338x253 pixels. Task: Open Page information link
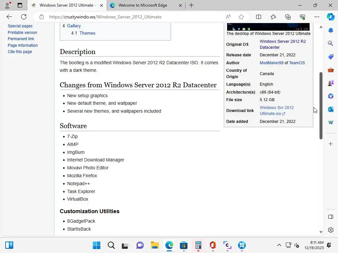tap(23, 45)
